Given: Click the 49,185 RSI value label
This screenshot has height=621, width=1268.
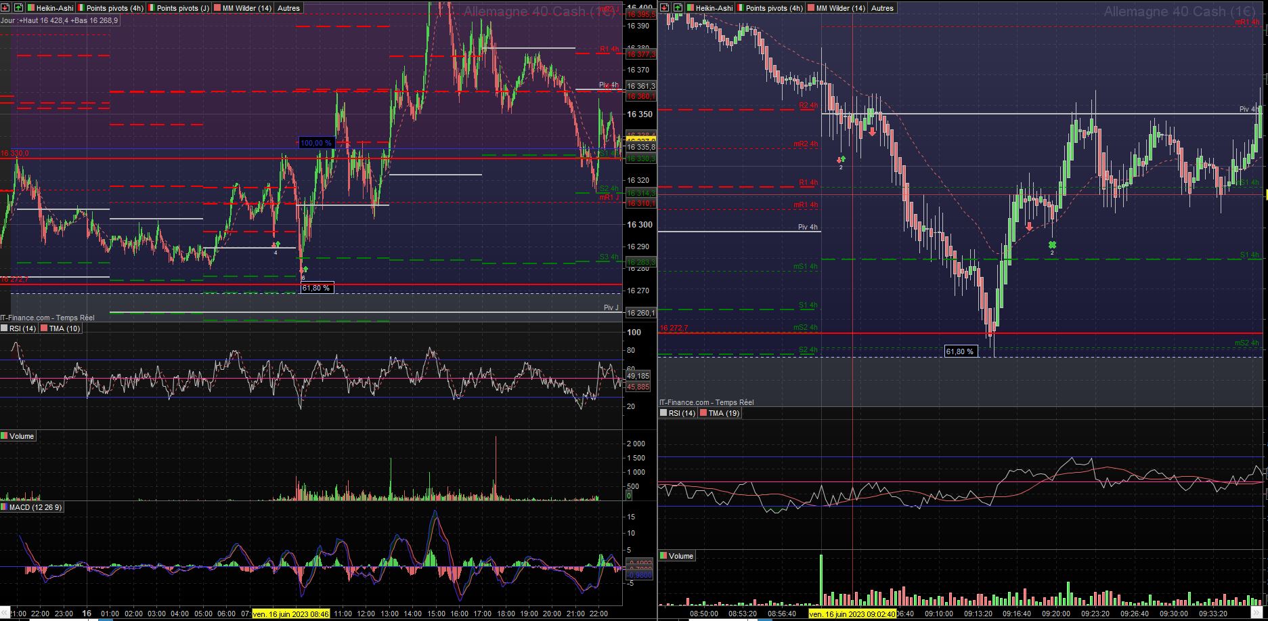Looking at the screenshot, I should tap(638, 376).
